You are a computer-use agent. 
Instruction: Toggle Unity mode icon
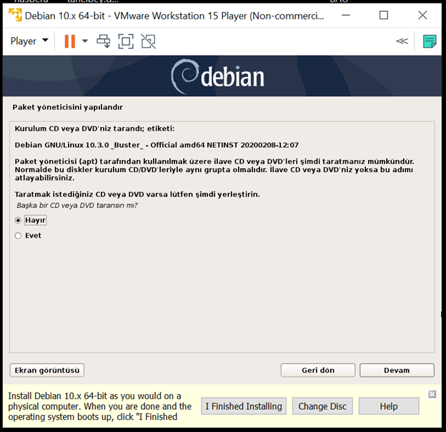[149, 41]
